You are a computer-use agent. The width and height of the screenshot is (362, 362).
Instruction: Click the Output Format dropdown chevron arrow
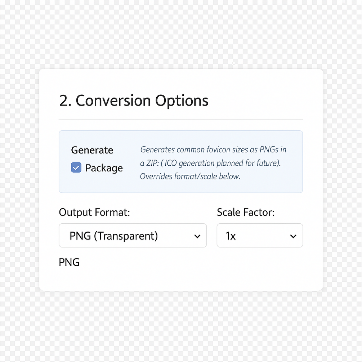pyautogui.click(x=197, y=236)
